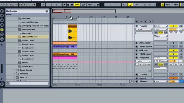
Task: Click track 1 volume slider value 0
Action: pos(173,29)
